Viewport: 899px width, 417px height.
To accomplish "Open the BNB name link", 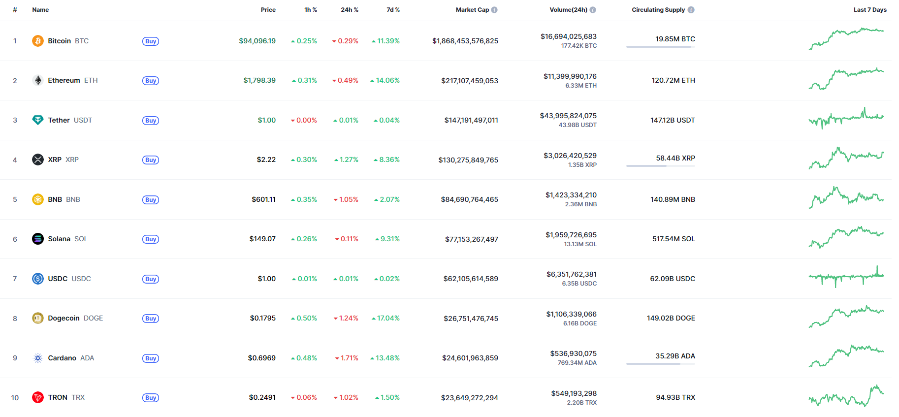I will point(64,199).
